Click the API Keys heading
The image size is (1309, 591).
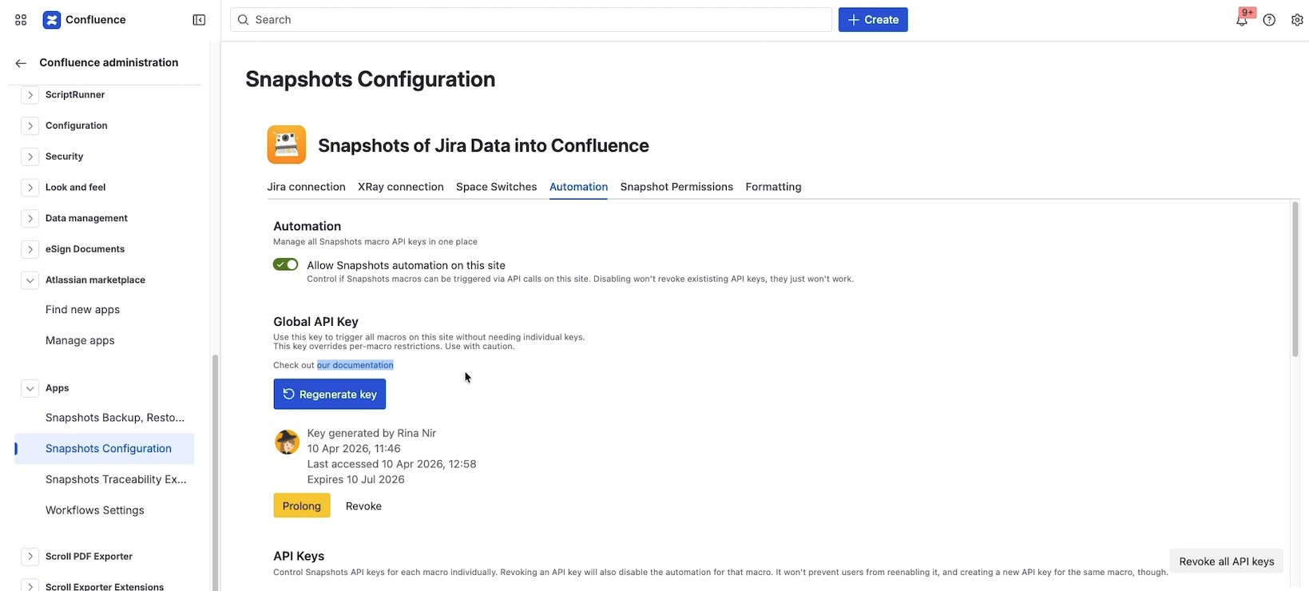coord(299,556)
